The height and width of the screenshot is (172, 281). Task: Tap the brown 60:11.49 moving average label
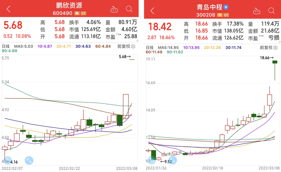click(154, 52)
